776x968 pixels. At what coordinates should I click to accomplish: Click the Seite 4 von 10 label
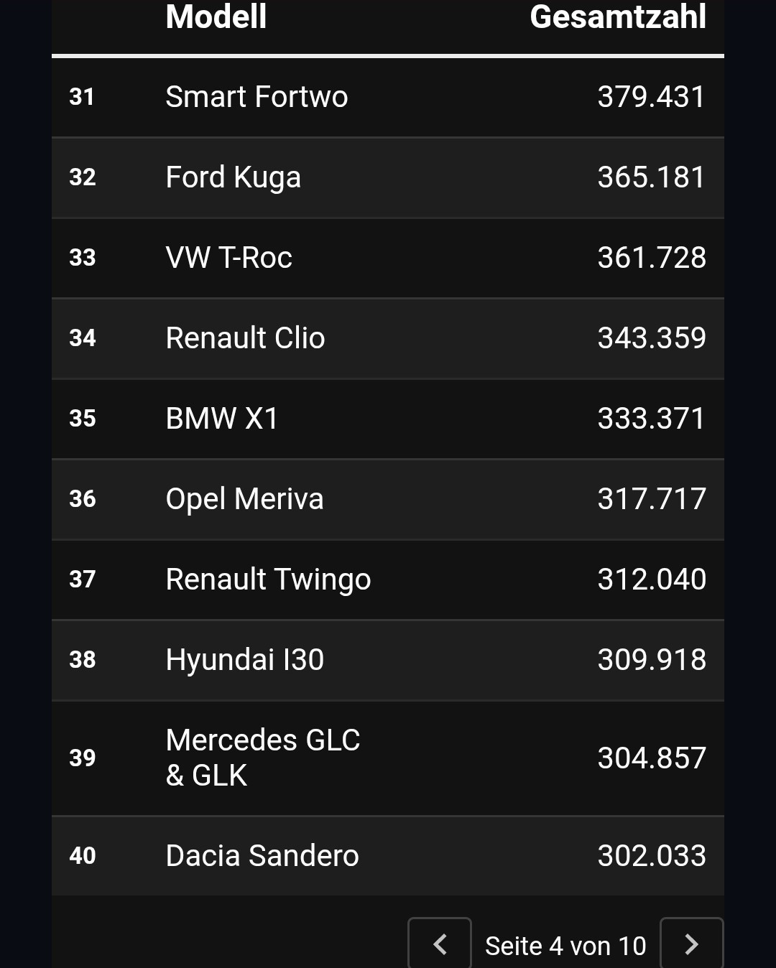565,946
